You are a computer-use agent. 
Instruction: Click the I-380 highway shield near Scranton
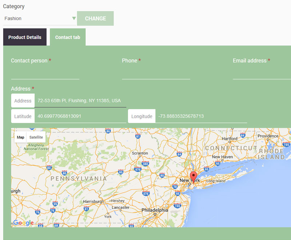(145, 163)
